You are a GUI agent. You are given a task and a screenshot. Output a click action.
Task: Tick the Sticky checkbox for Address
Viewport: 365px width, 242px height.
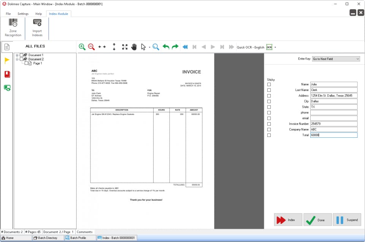tap(269, 96)
